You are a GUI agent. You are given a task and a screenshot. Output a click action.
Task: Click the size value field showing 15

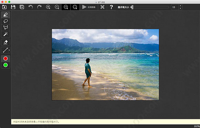pyautogui.click(x=174, y=7)
